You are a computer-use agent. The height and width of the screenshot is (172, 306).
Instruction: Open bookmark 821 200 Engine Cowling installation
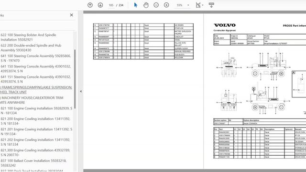[x=35, y=121]
